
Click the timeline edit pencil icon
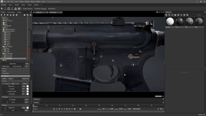point(158,109)
